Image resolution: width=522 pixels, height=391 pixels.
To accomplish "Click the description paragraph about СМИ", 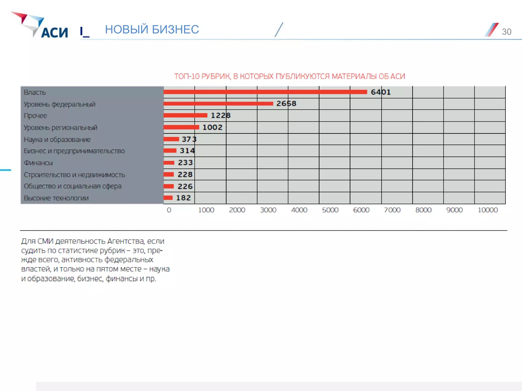I will (x=95, y=260).
